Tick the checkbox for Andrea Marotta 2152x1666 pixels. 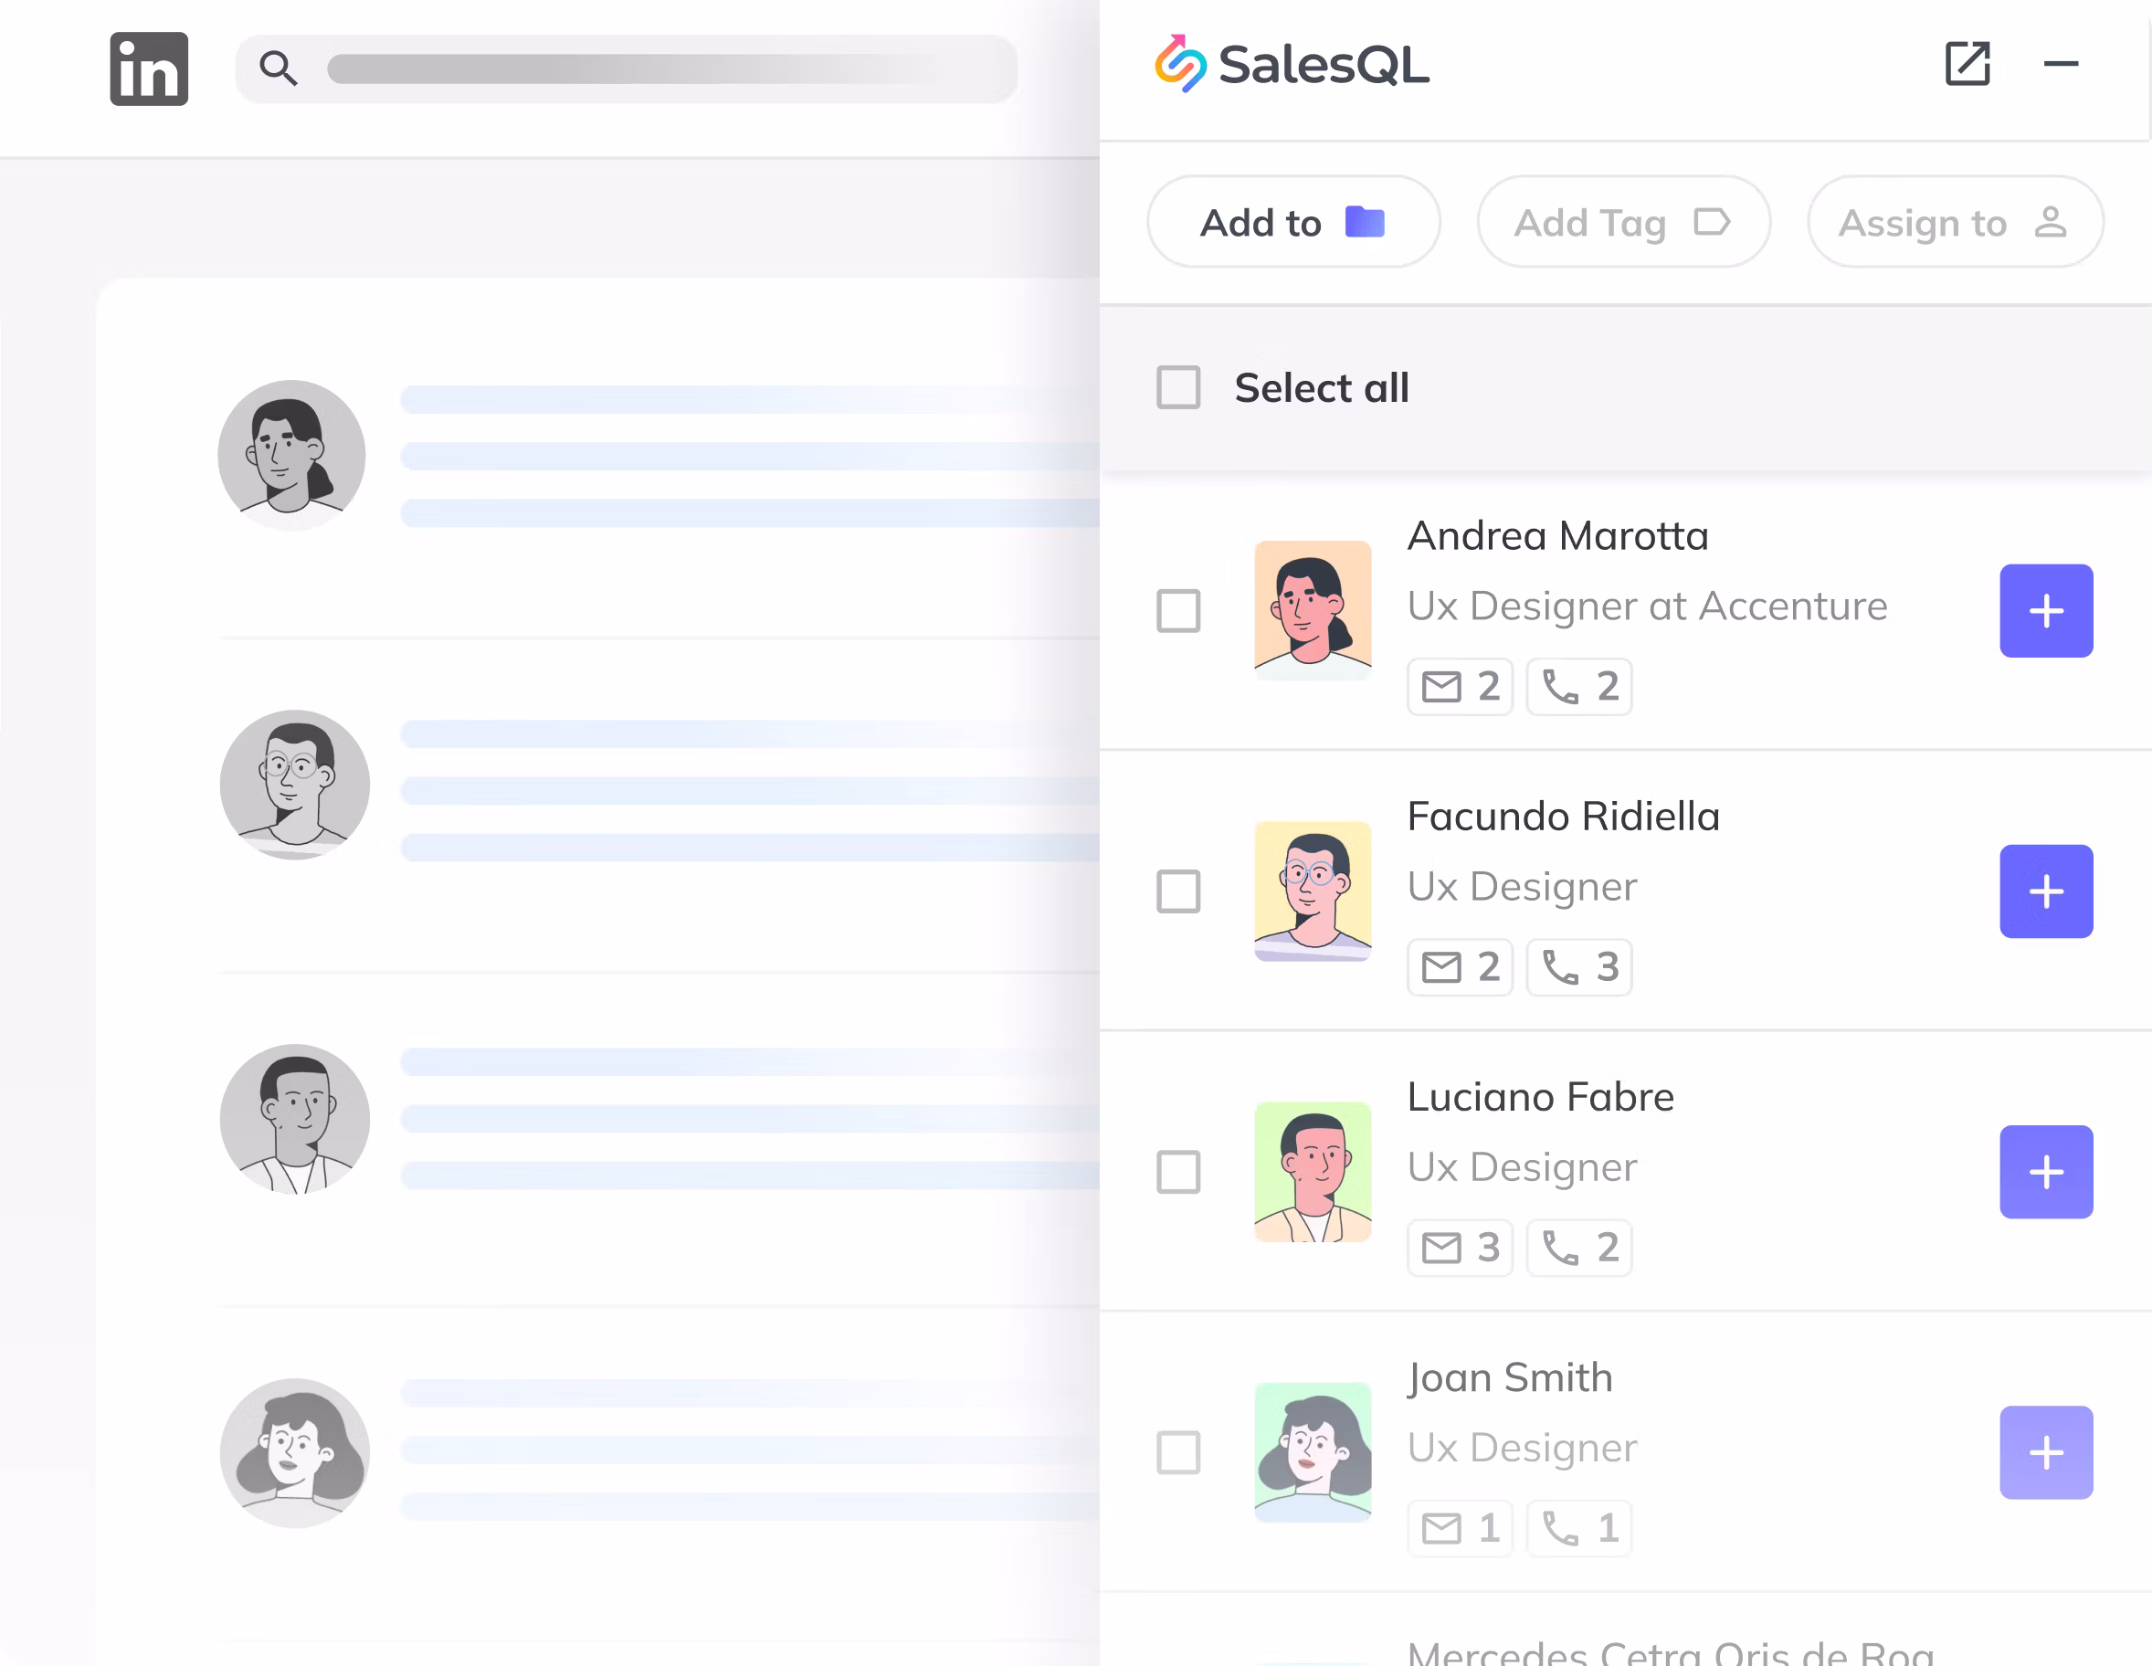click(1178, 611)
